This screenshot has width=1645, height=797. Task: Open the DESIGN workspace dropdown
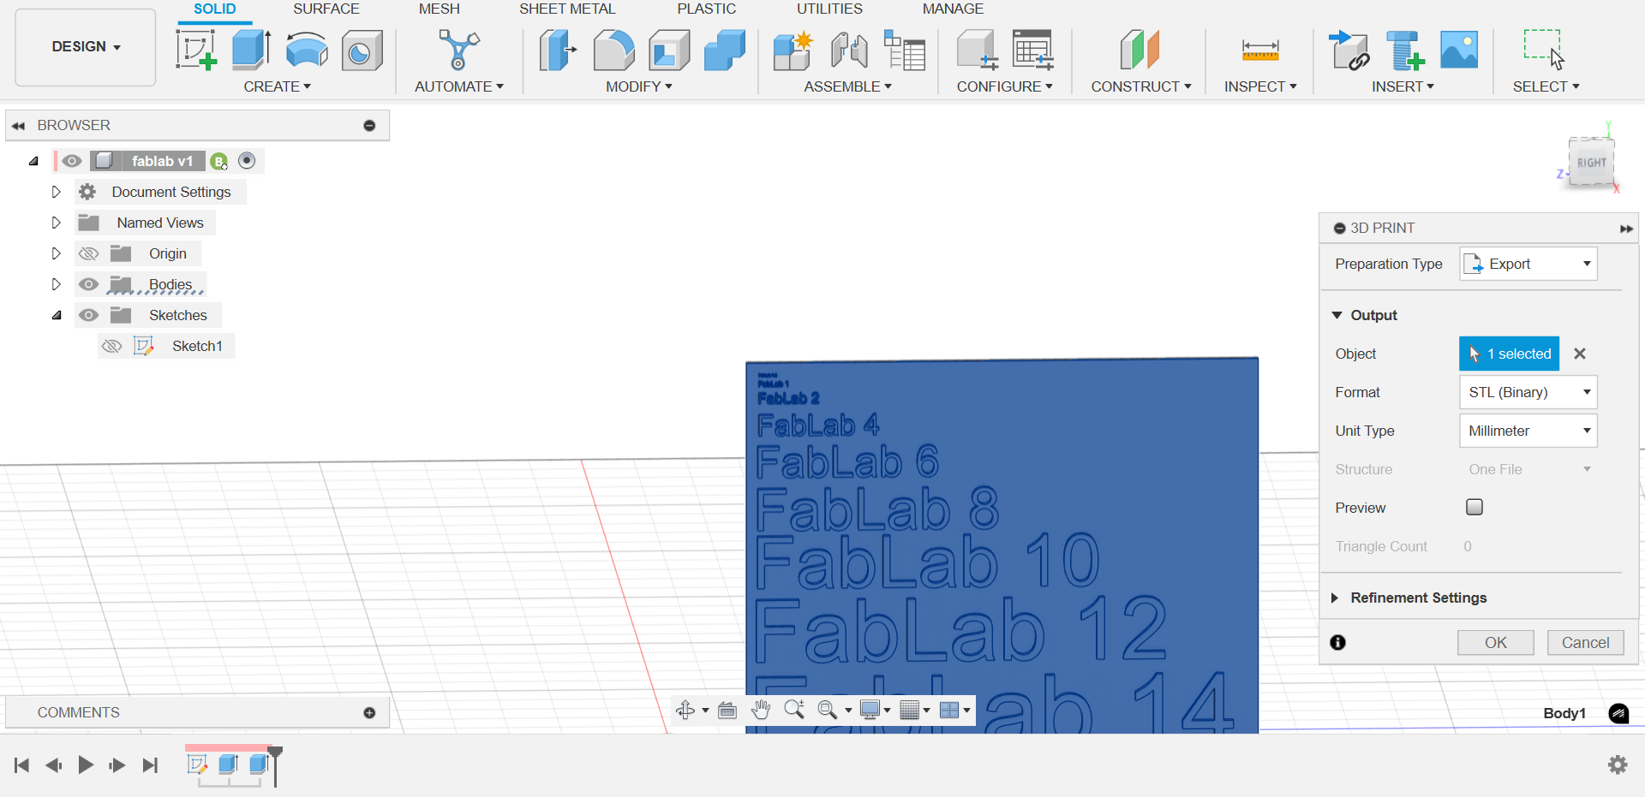point(86,47)
